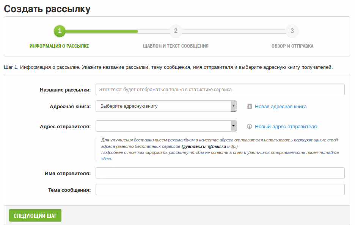Screen dimensions: 355x225
Task: Click the Следующий шаг button
Action: (35, 216)
